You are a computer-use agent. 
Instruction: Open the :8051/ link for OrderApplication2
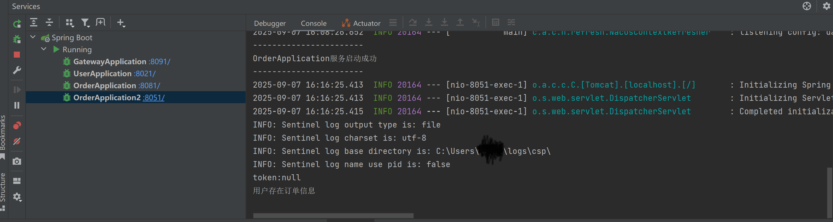click(x=153, y=97)
